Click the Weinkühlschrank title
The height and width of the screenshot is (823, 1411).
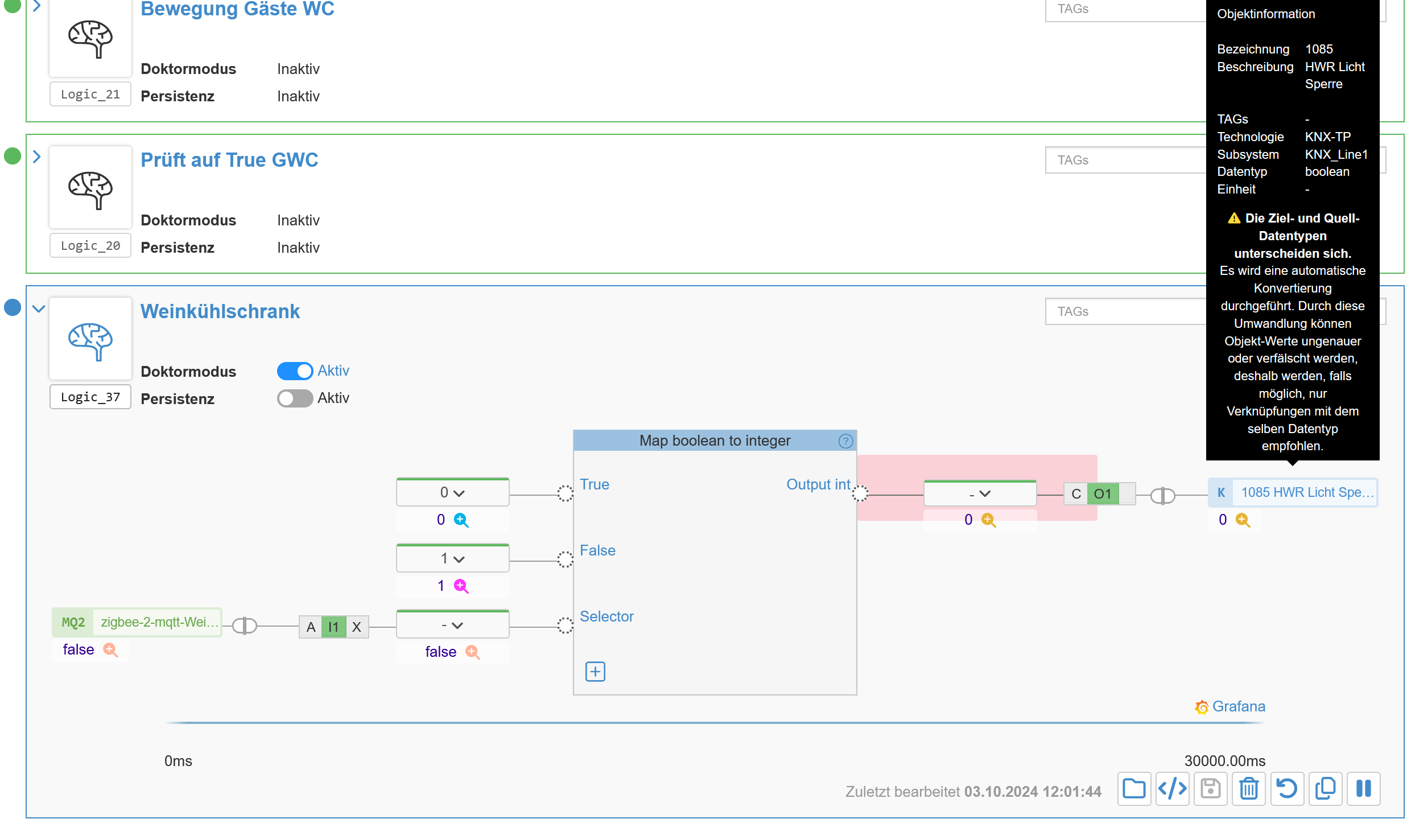220,311
